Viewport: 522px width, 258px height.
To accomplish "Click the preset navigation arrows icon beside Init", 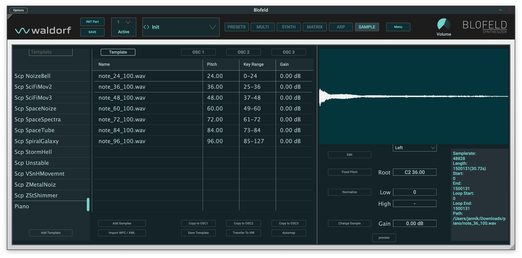I will 146,27.
